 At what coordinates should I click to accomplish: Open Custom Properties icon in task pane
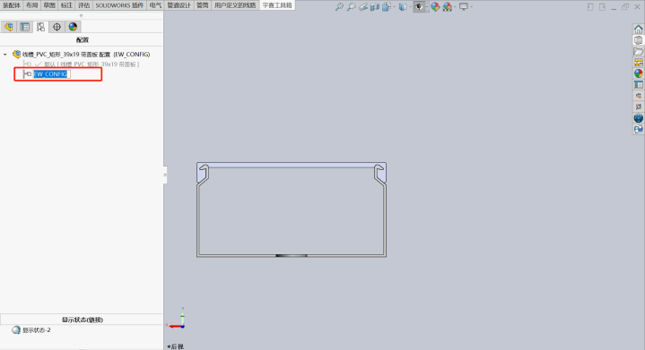tap(638, 84)
